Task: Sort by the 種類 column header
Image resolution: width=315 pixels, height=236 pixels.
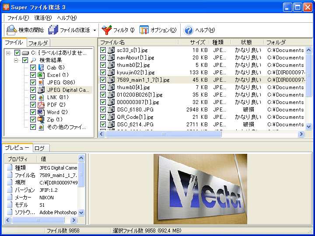Action: pos(220,42)
